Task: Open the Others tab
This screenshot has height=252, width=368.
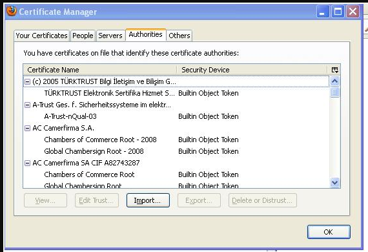Action: pos(179,36)
